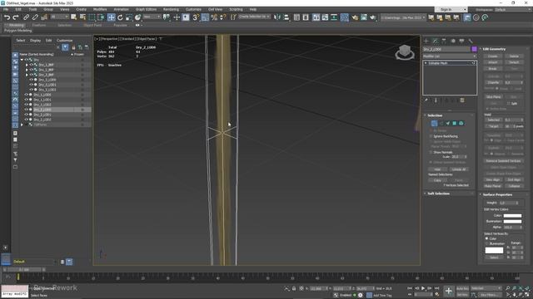Expand the Dry_1_BNF tree node
This screenshot has height=299, width=533.
(27, 65)
